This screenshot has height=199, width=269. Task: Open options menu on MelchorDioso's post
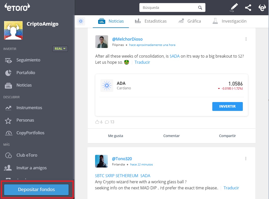pyautogui.click(x=246, y=39)
